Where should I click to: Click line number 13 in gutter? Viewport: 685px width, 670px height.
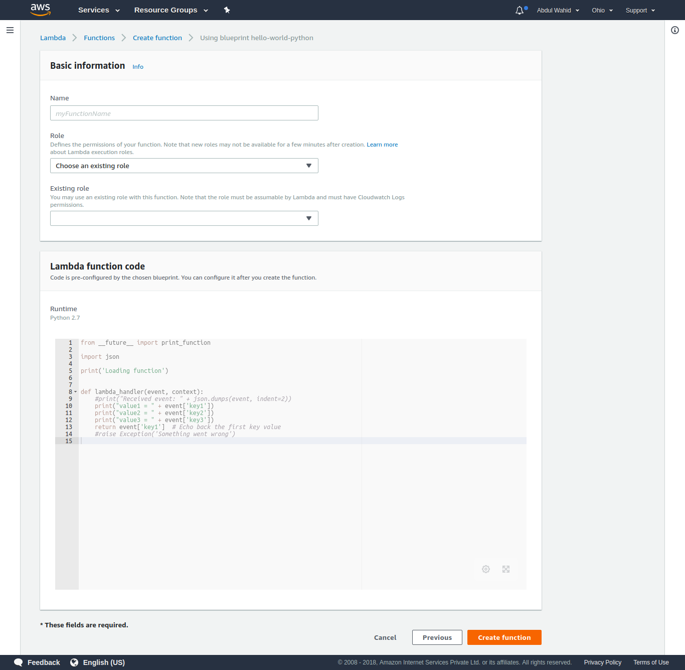click(x=69, y=427)
